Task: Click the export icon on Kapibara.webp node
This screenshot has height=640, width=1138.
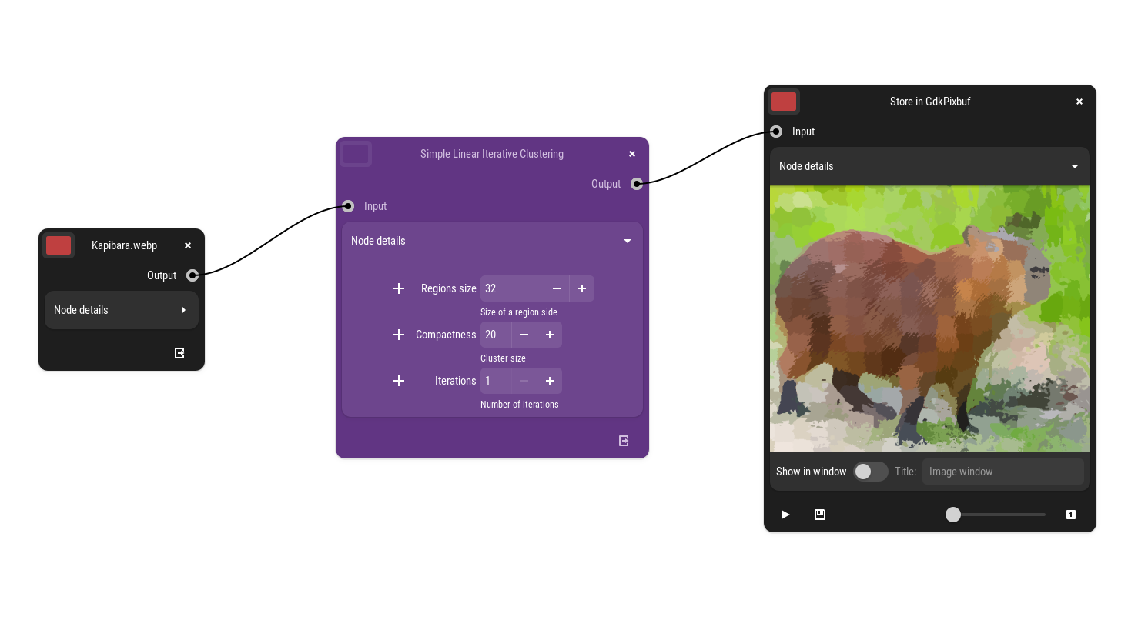Action: point(179,353)
